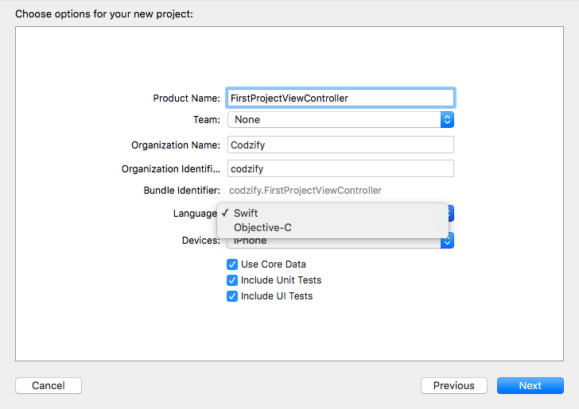This screenshot has width=579, height=409.
Task: Click the Organization Identifier field
Action: click(x=340, y=168)
